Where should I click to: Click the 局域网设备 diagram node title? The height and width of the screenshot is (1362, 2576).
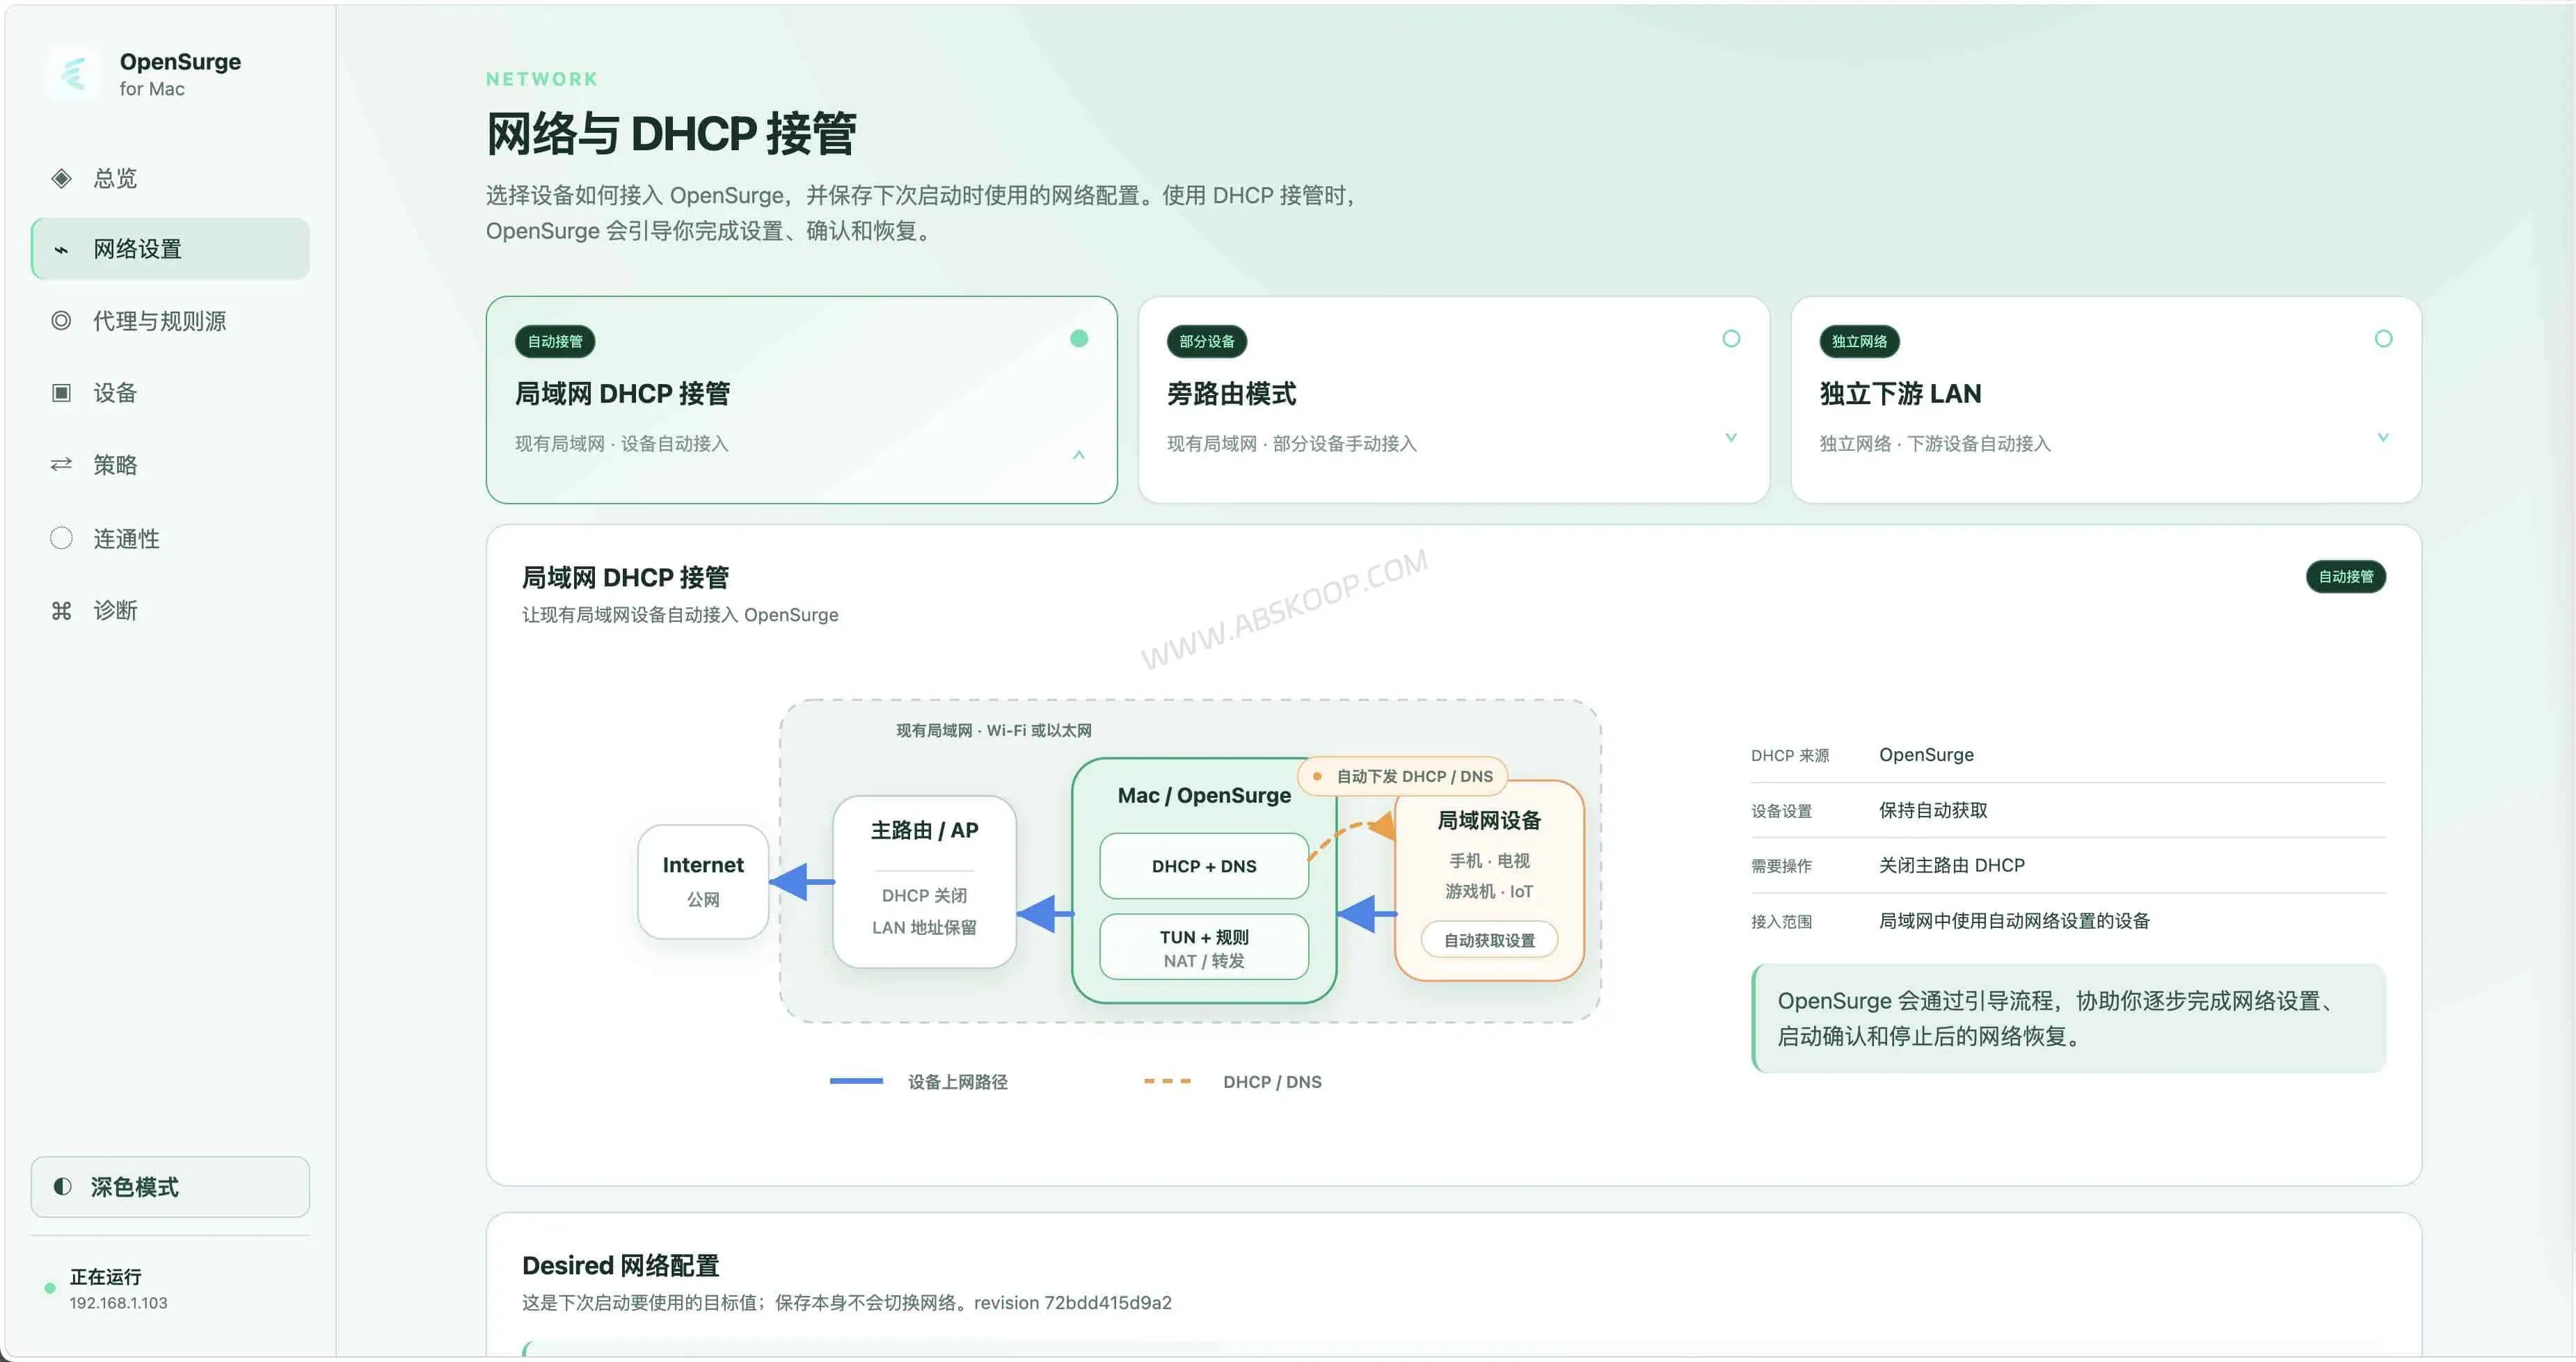(x=1489, y=821)
